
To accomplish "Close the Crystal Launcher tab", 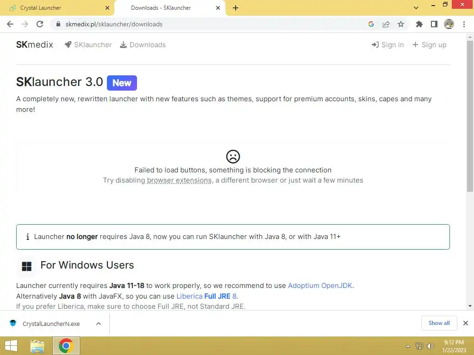I will [107, 8].
